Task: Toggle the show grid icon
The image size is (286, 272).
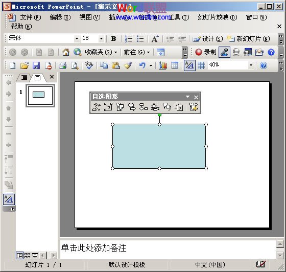Action: [x=201, y=65]
